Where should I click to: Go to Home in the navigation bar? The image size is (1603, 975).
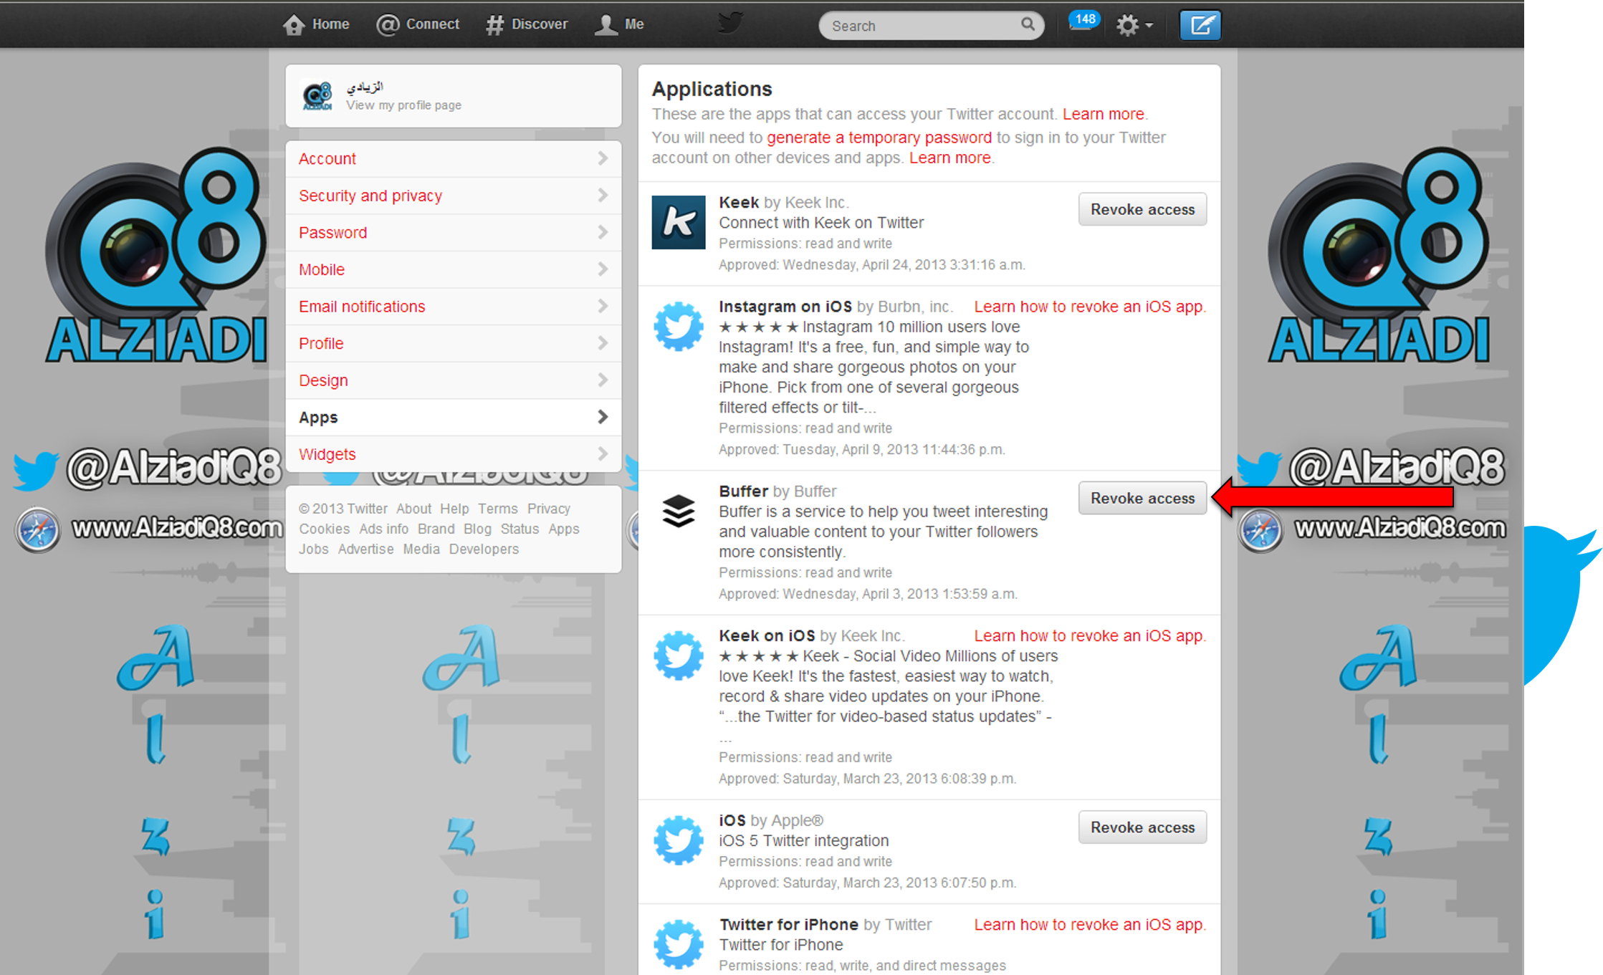coord(316,24)
